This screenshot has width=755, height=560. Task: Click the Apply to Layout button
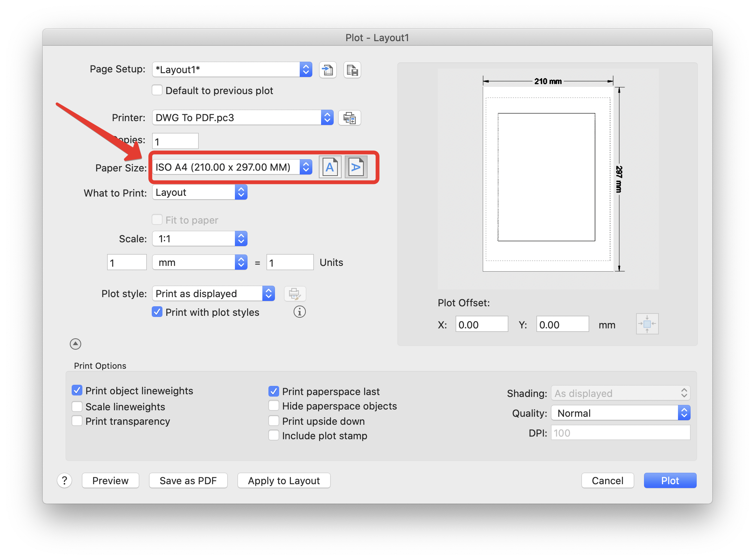pyautogui.click(x=284, y=481)
